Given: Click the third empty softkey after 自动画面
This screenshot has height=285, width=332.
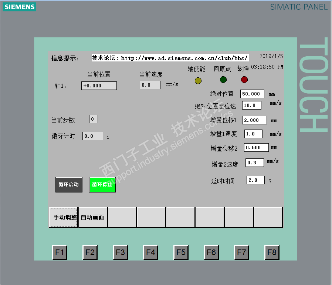Looking at the screenshot, I should pyautogui.click(x=180, y=217).
